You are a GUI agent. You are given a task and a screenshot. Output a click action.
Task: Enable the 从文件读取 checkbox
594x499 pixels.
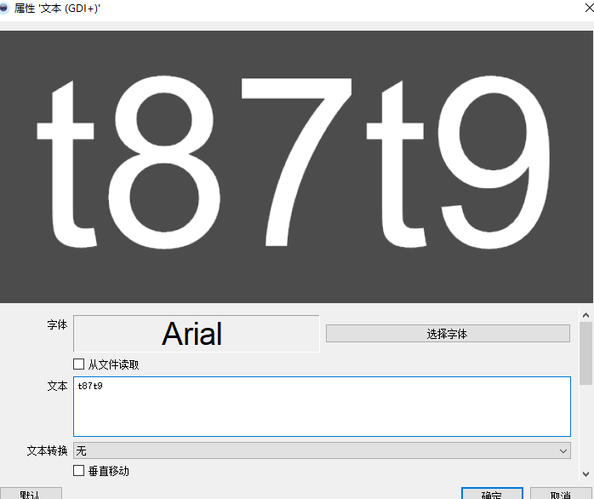(78, 364)
